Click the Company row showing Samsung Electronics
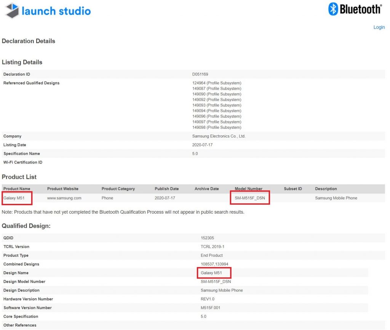 (x=219, y=136)
